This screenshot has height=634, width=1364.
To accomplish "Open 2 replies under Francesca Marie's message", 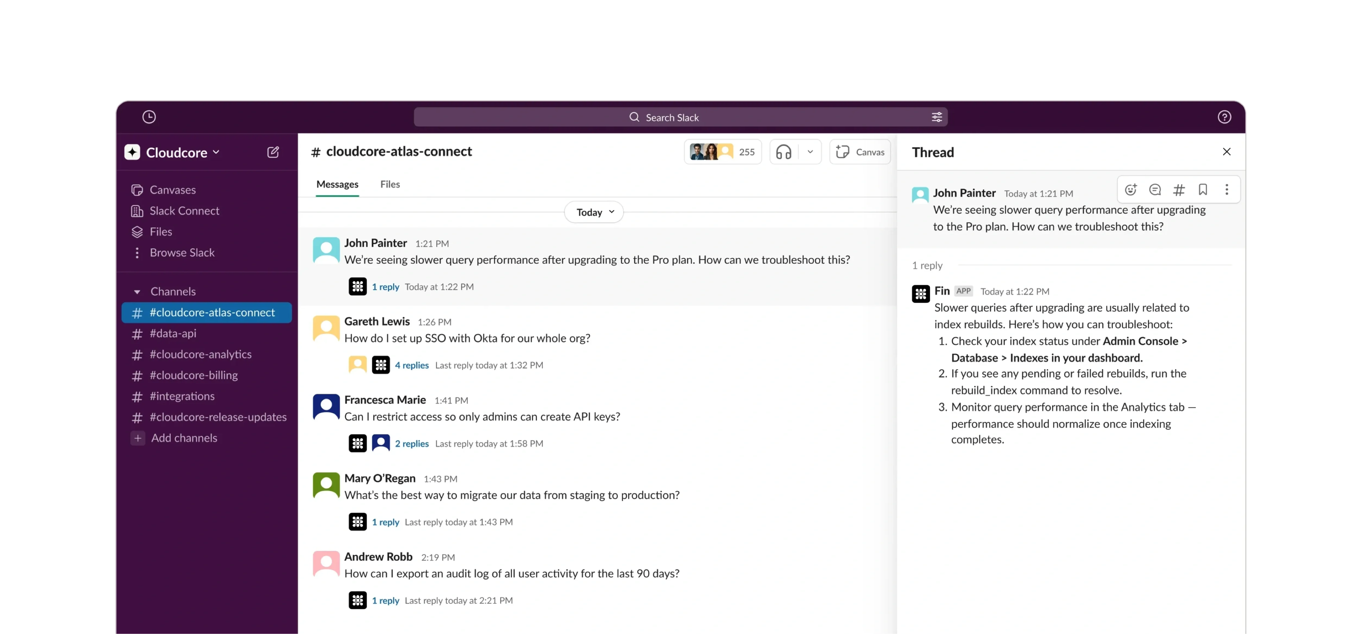I will [x=412, y=444].
